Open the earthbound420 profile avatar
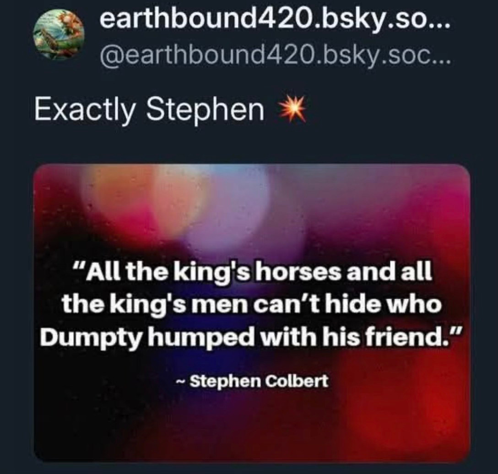 [59, 34]
